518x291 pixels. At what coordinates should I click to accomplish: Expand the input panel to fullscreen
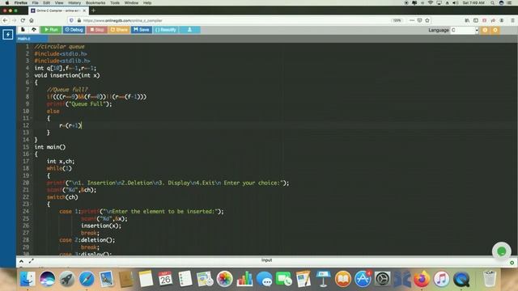pyautogui.click(x=32, y=261)
